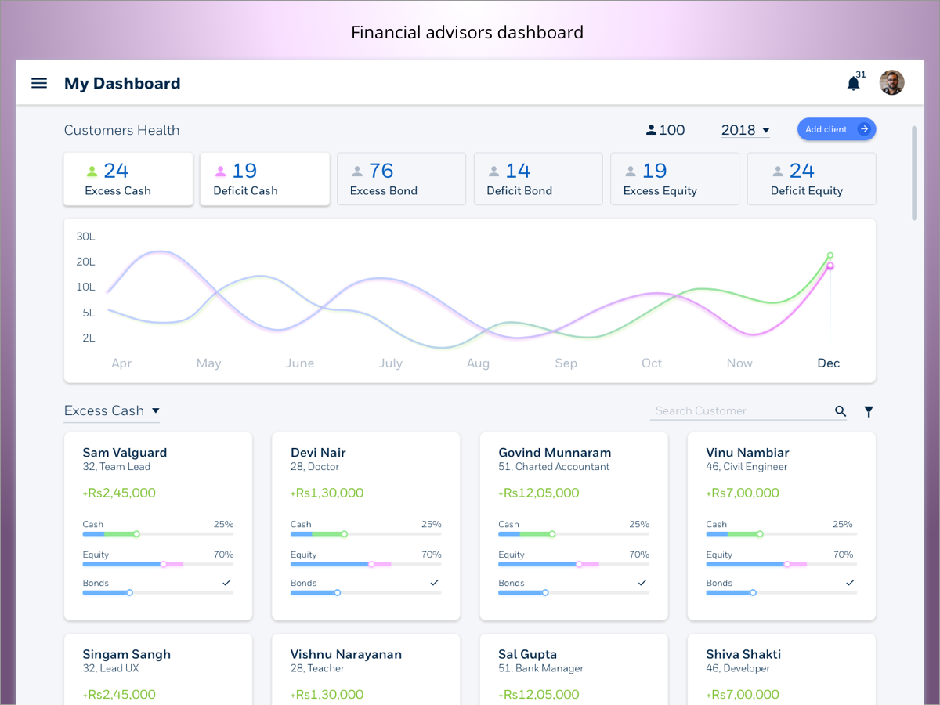Click Sam Valguard's name

coord(124,452)
